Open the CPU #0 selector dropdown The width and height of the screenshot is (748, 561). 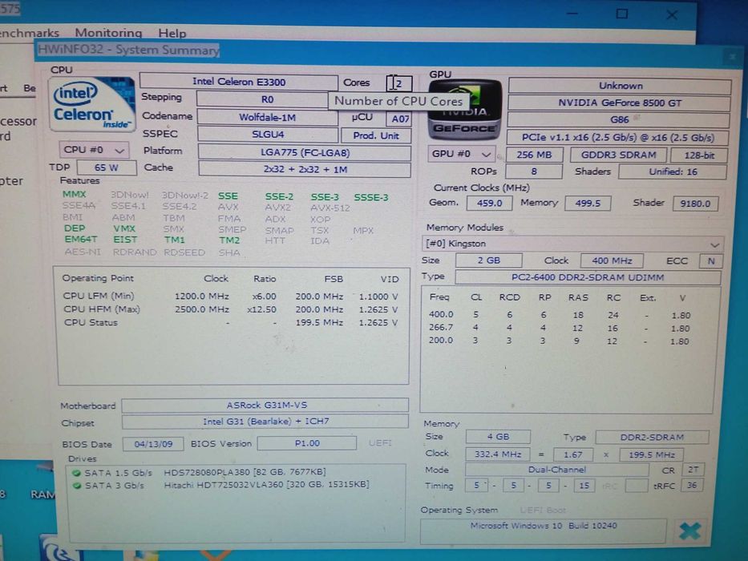(x=94, y=150)
